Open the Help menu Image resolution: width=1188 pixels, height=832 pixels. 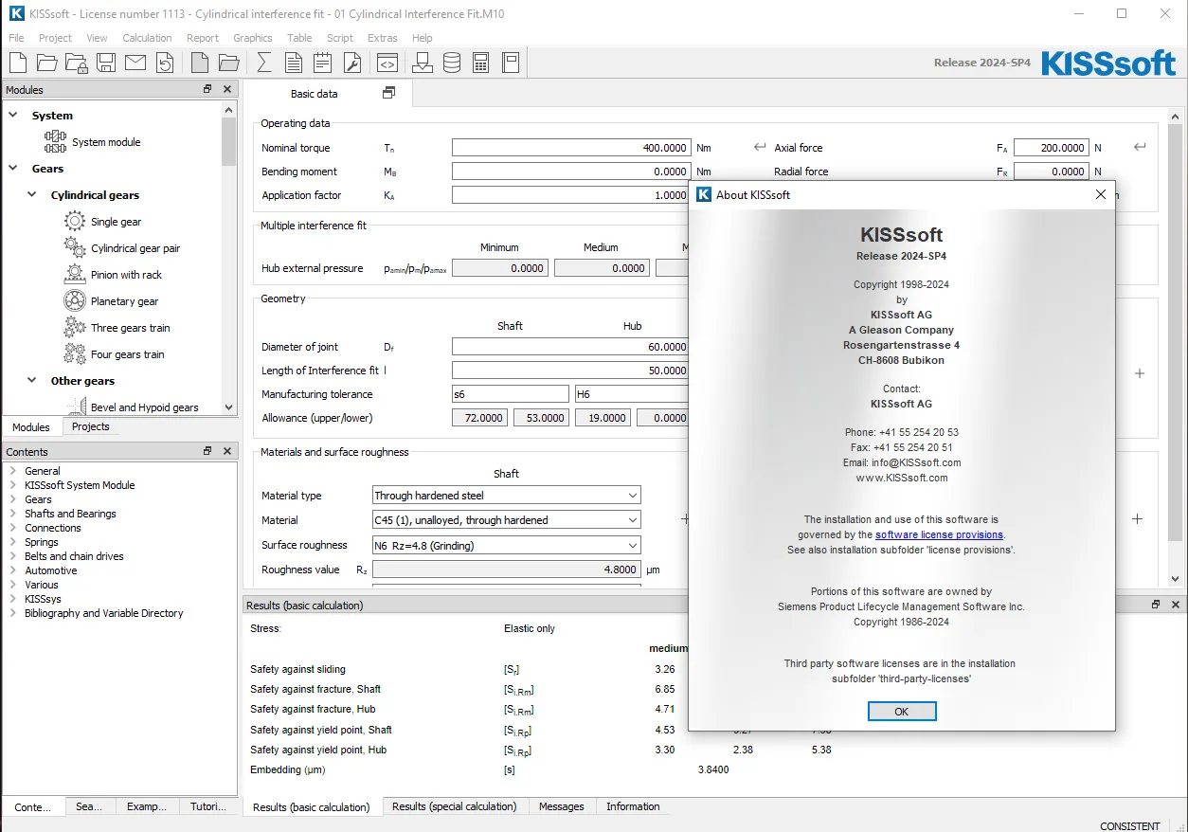tap(423, 38)
